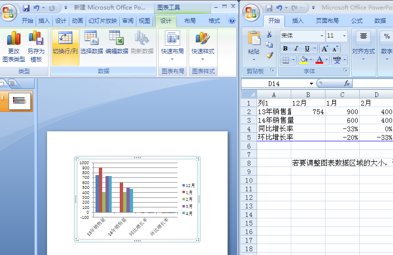Open chart tools 布局 tab

tap(190, 20)
